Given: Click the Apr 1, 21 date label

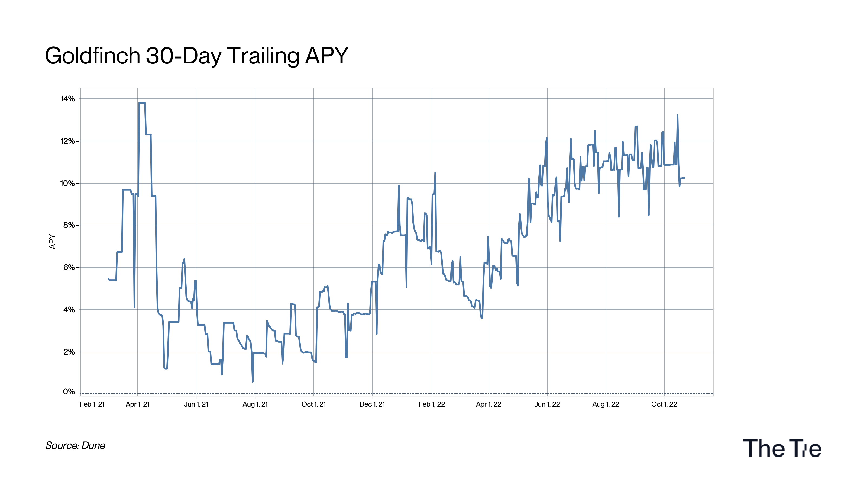Looking at the screenshot, I should coord(137,404).
